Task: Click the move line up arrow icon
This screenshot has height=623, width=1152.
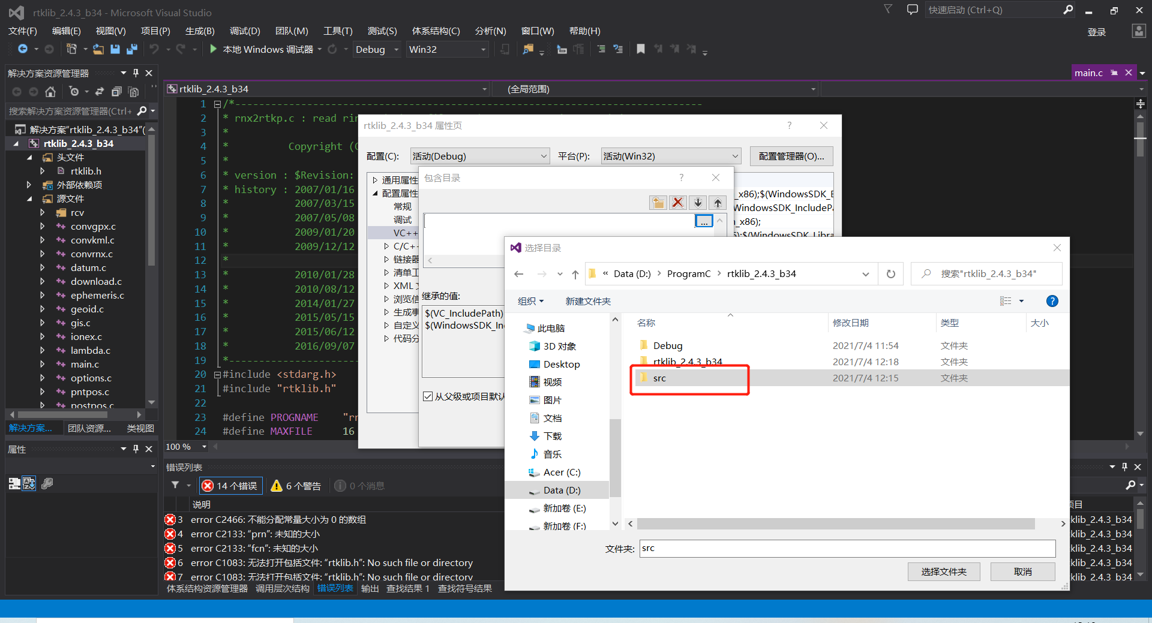Action: pos(717,203)
